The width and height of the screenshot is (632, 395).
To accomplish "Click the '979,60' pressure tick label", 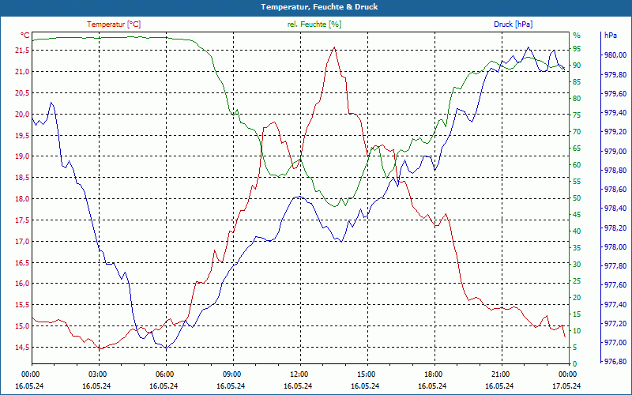I will pos(615,93).
